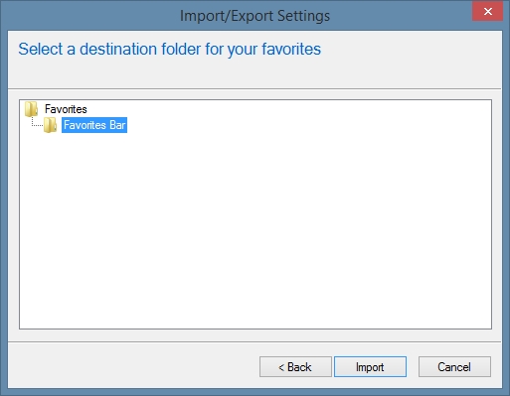
Task: Click the word 'favorites' in the heading
Action: pyautogui.click(x=291, y=49)
